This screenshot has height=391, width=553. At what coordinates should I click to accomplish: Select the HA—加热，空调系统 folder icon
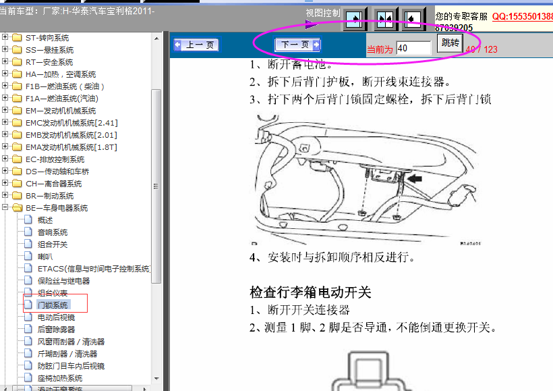tap(17, 74)
